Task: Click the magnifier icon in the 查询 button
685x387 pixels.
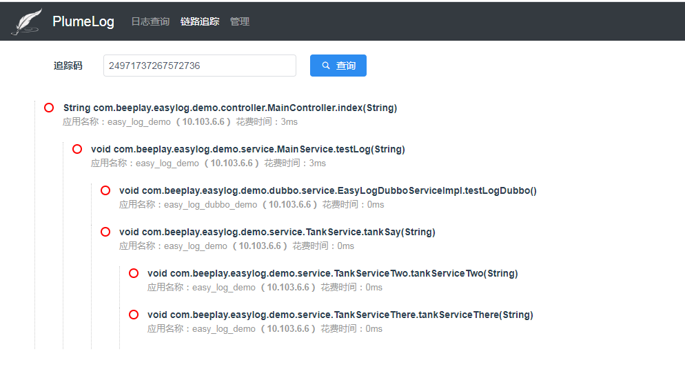Action: (x=327, y=66)
